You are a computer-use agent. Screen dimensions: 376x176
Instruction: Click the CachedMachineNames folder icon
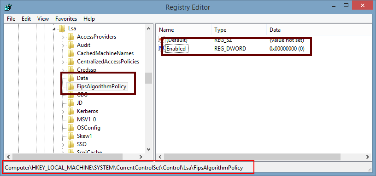[70, 53]
